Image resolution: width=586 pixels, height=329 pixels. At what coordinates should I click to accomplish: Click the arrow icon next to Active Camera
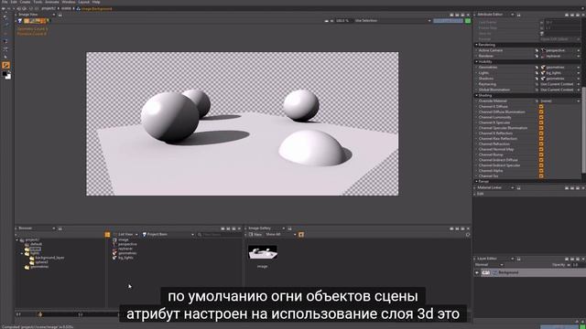click(x=537, y=50)
